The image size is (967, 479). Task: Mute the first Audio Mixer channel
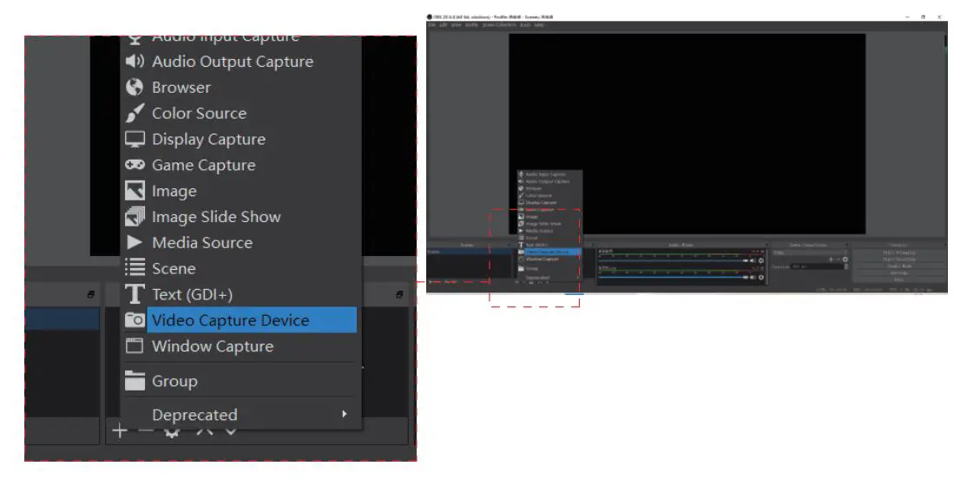point(753,261)
